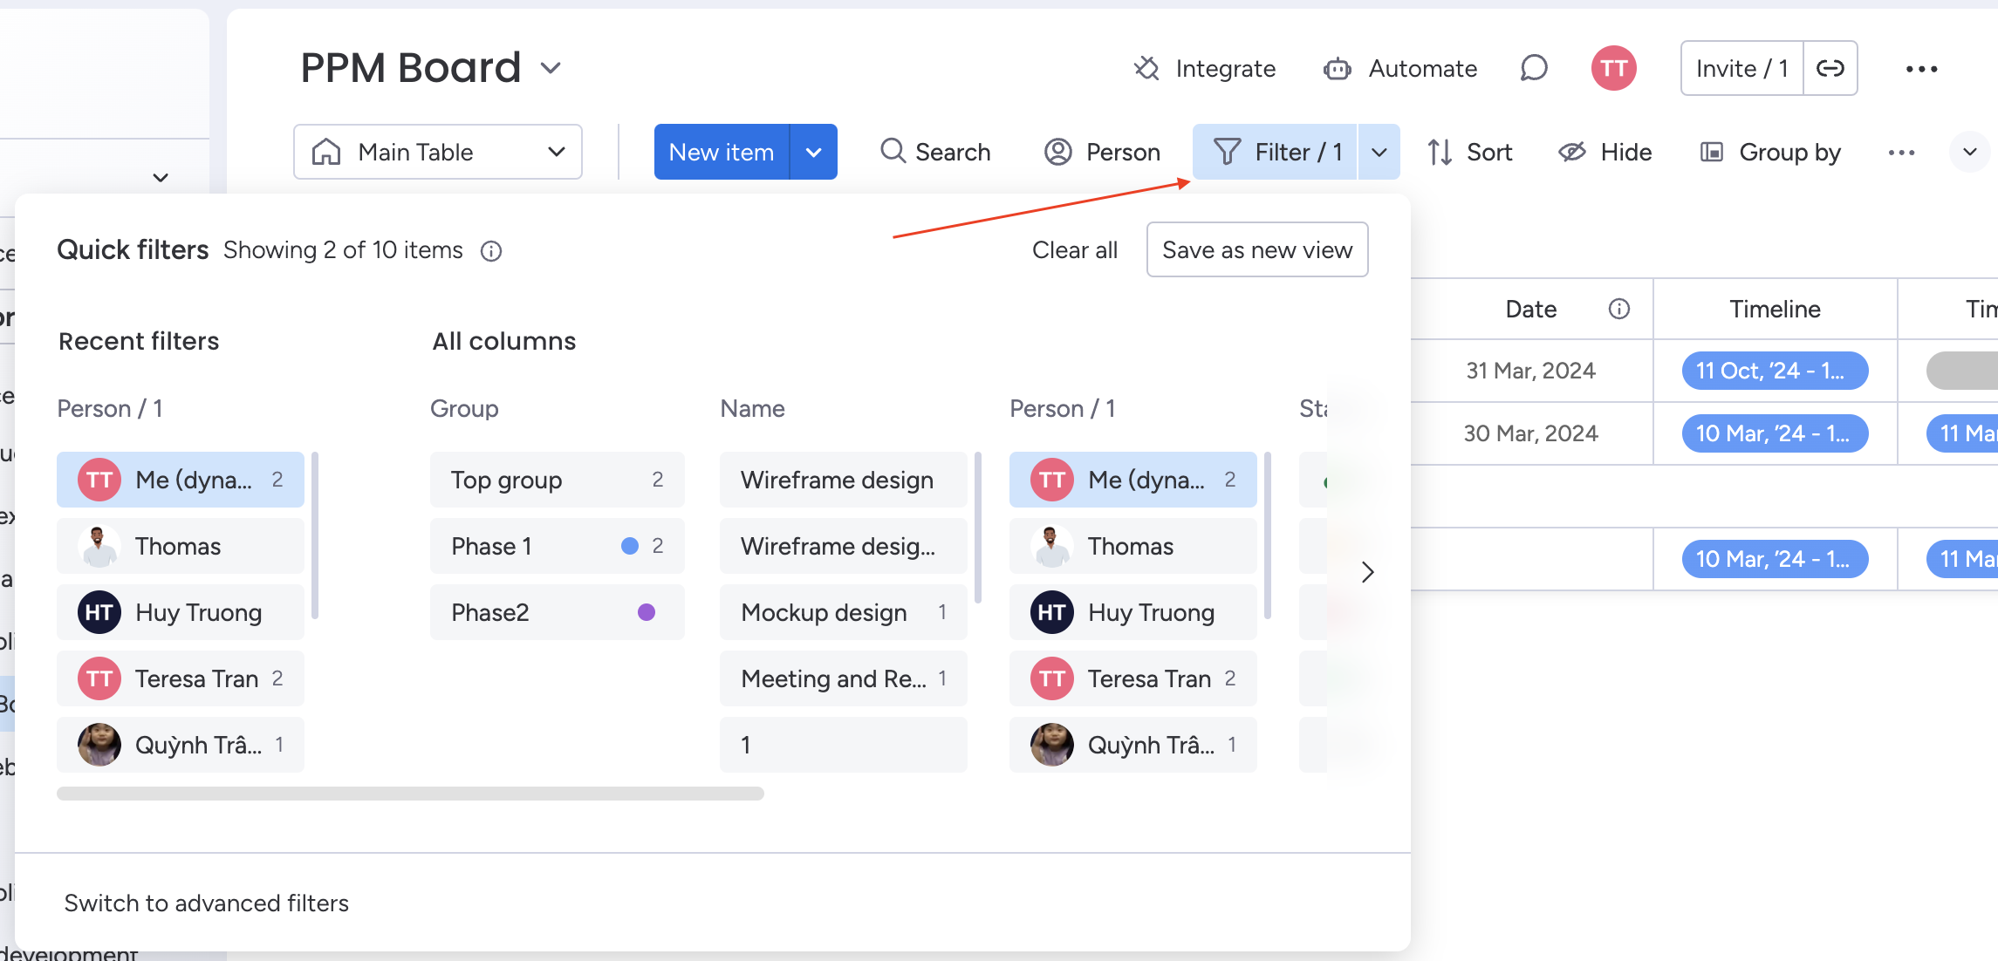This screenshot has width=1998, height=961.
Task: Save filters as new view
Action: pos(1257,249)
